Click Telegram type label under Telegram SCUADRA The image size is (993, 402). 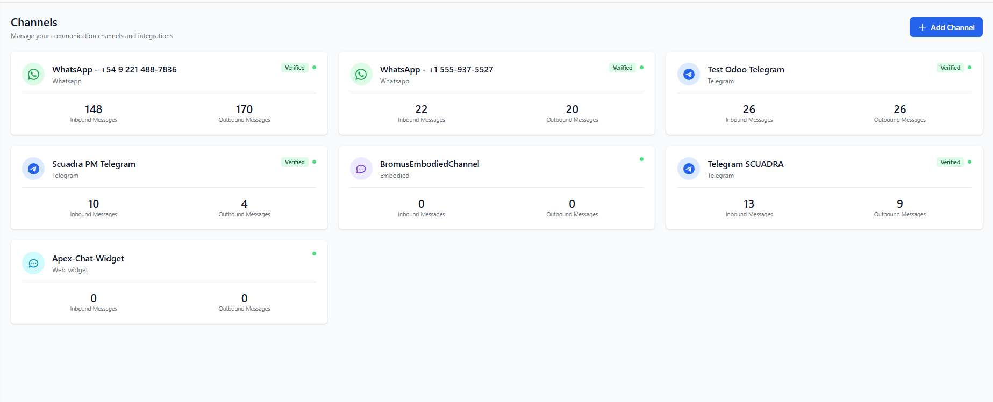[x=720, y=176]
